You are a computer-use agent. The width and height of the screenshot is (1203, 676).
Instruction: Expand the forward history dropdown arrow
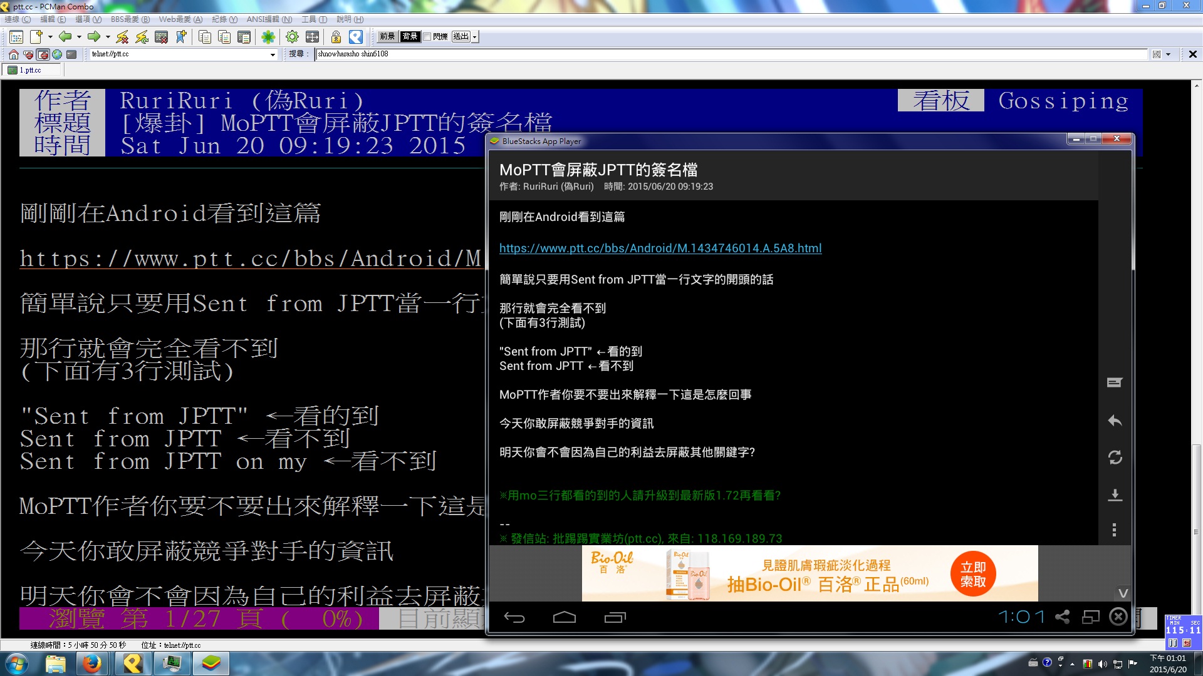108,37
